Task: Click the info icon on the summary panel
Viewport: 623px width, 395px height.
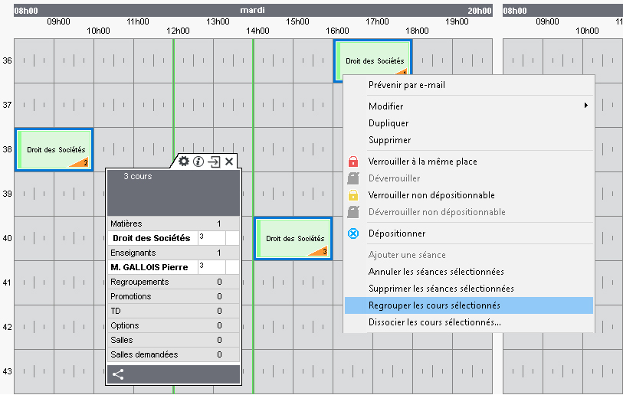Action: pyautogui.click(x=198, y=162)
